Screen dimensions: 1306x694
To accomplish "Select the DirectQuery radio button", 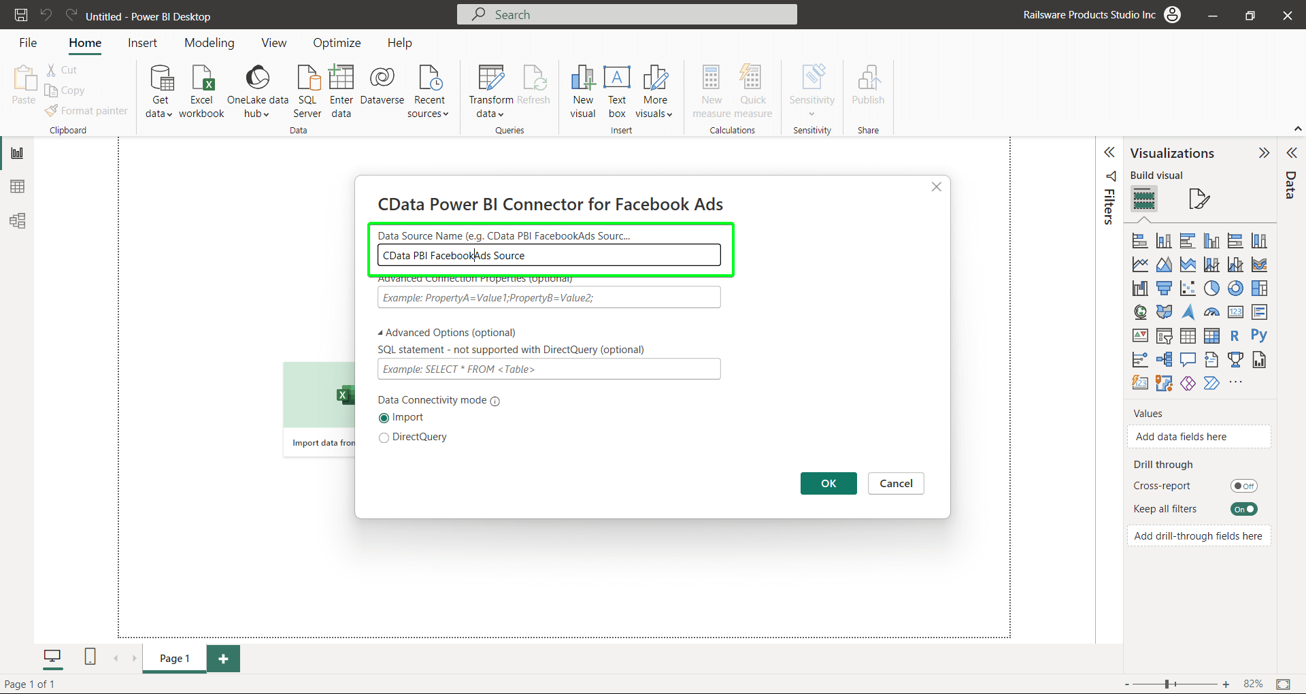I will pos(384,437).
